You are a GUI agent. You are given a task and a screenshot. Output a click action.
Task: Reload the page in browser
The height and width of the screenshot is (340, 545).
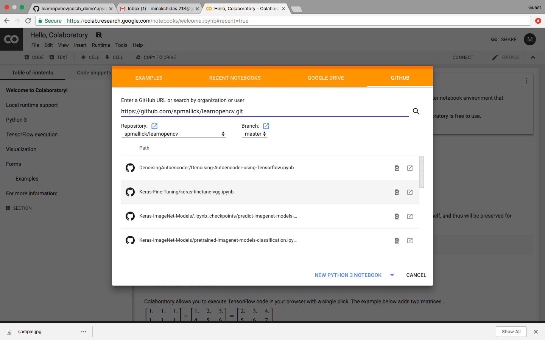[28, 21]
